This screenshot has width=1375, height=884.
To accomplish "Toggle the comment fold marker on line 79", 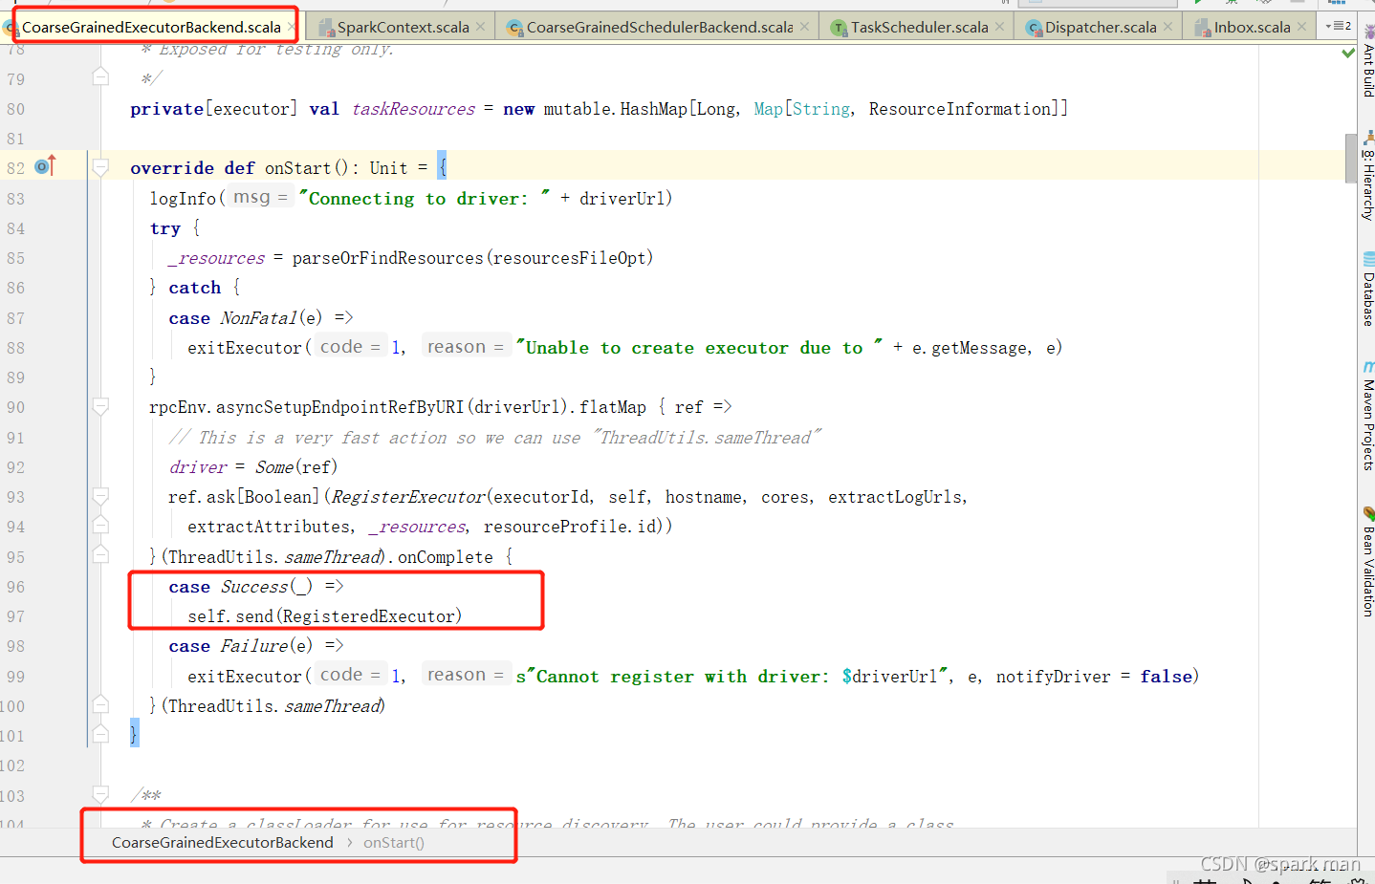I will coord(100,76).
